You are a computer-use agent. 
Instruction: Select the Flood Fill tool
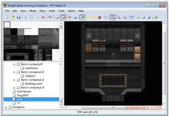click(x=100, y=18)
